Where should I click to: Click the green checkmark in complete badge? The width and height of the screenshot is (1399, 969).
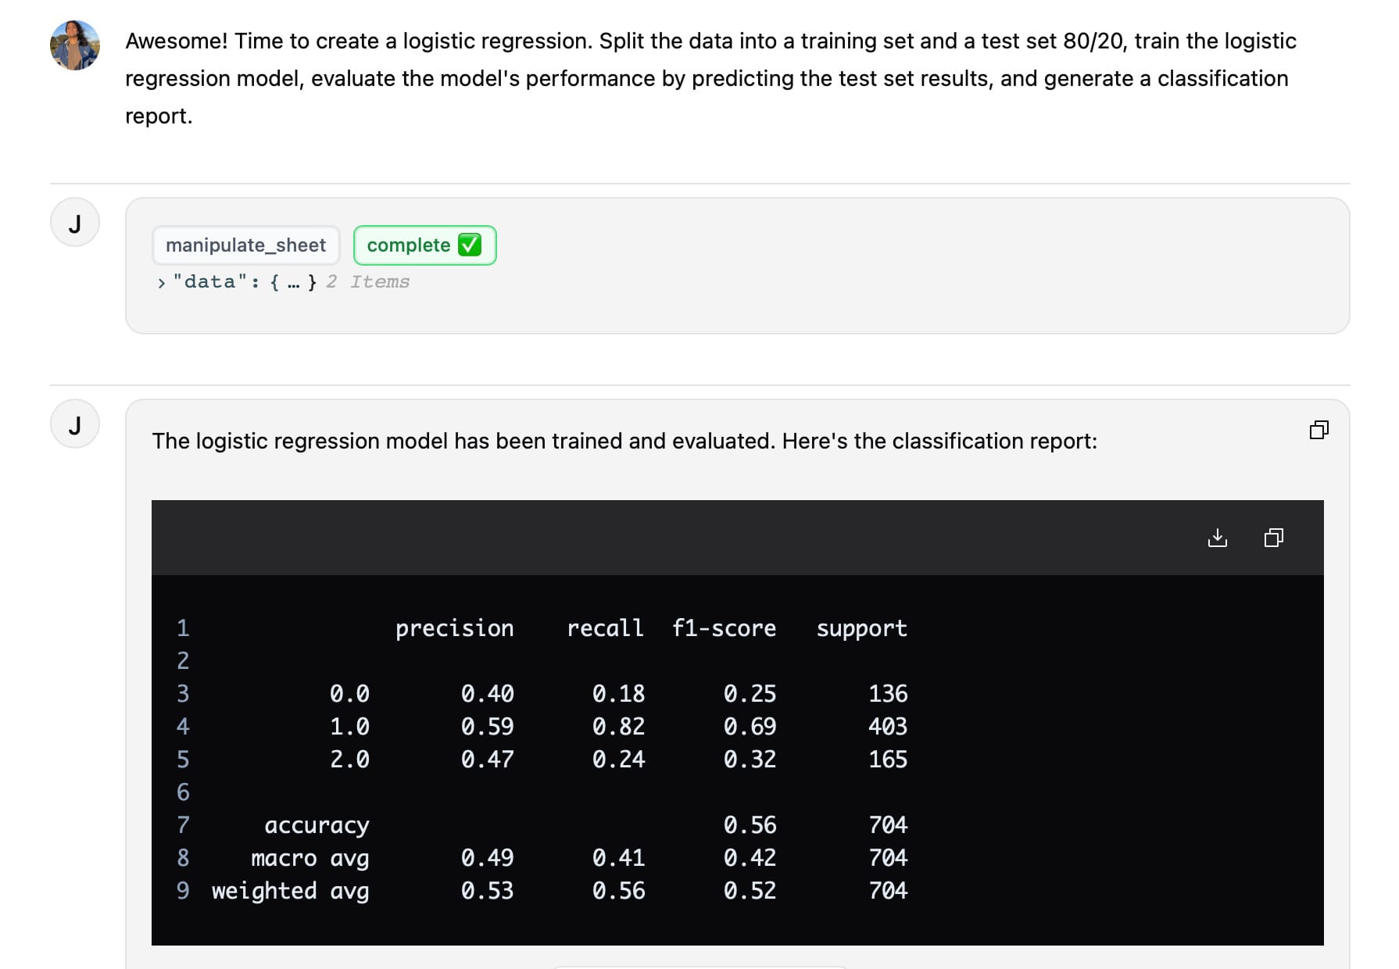pyautogui.click(x=470, y=245)
